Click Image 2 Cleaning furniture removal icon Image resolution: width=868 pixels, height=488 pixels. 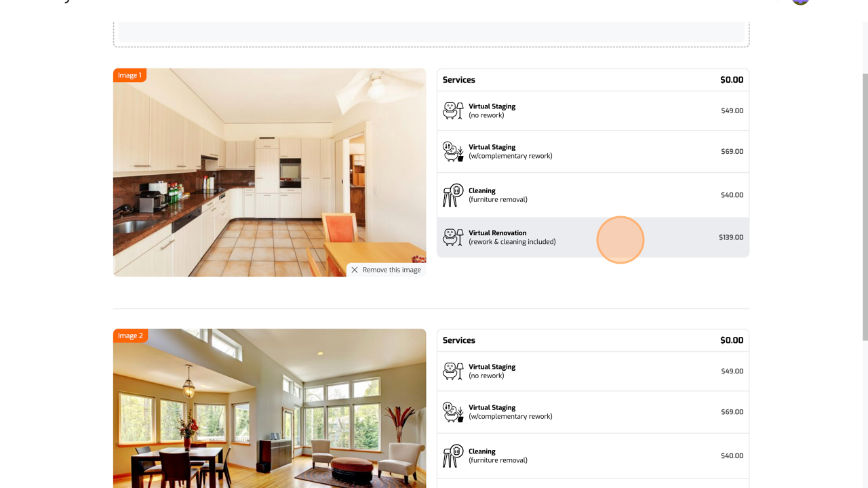pyautogui.click(x=453, y=455)
